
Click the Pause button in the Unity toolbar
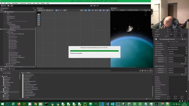click(x=94, y=6)
